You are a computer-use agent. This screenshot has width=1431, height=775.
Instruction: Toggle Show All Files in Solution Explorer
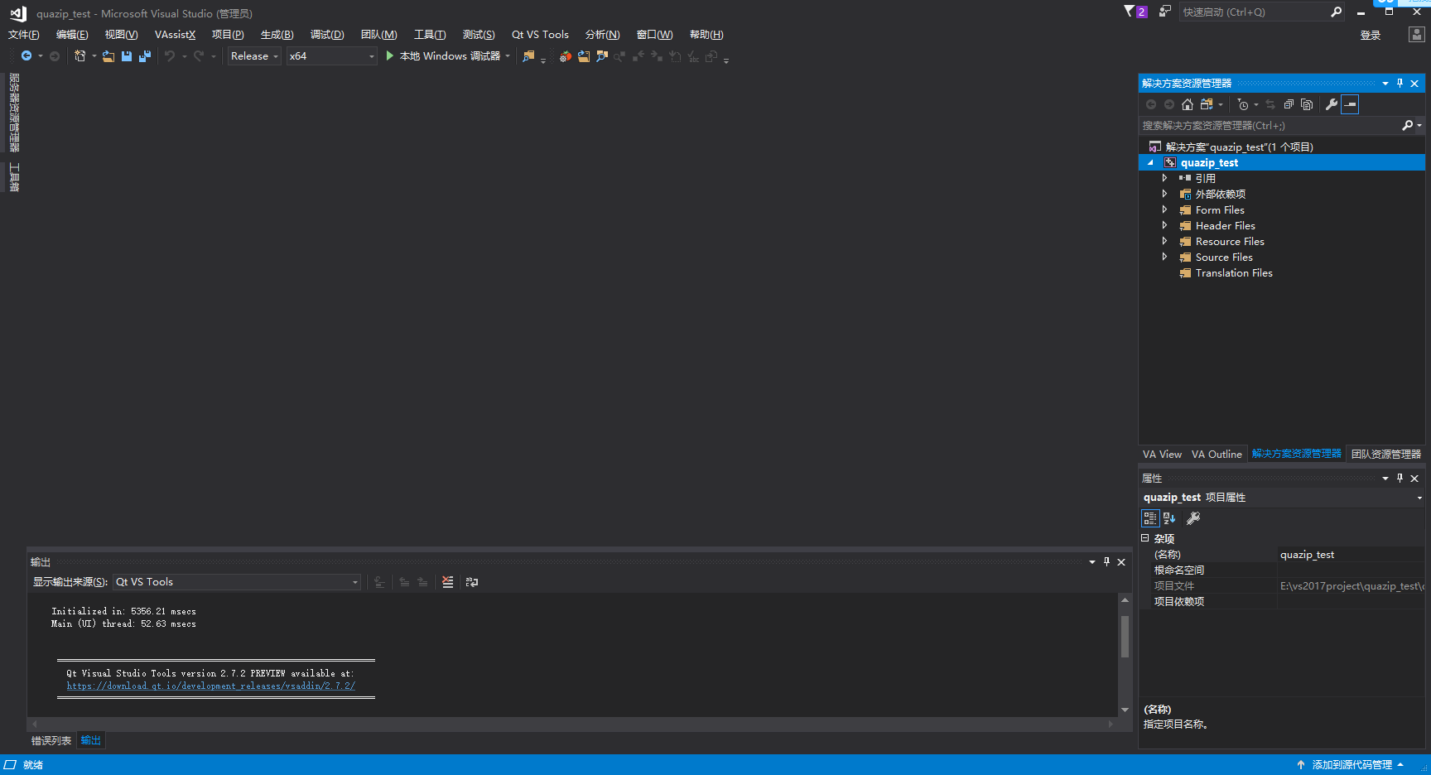(1307, 104)
